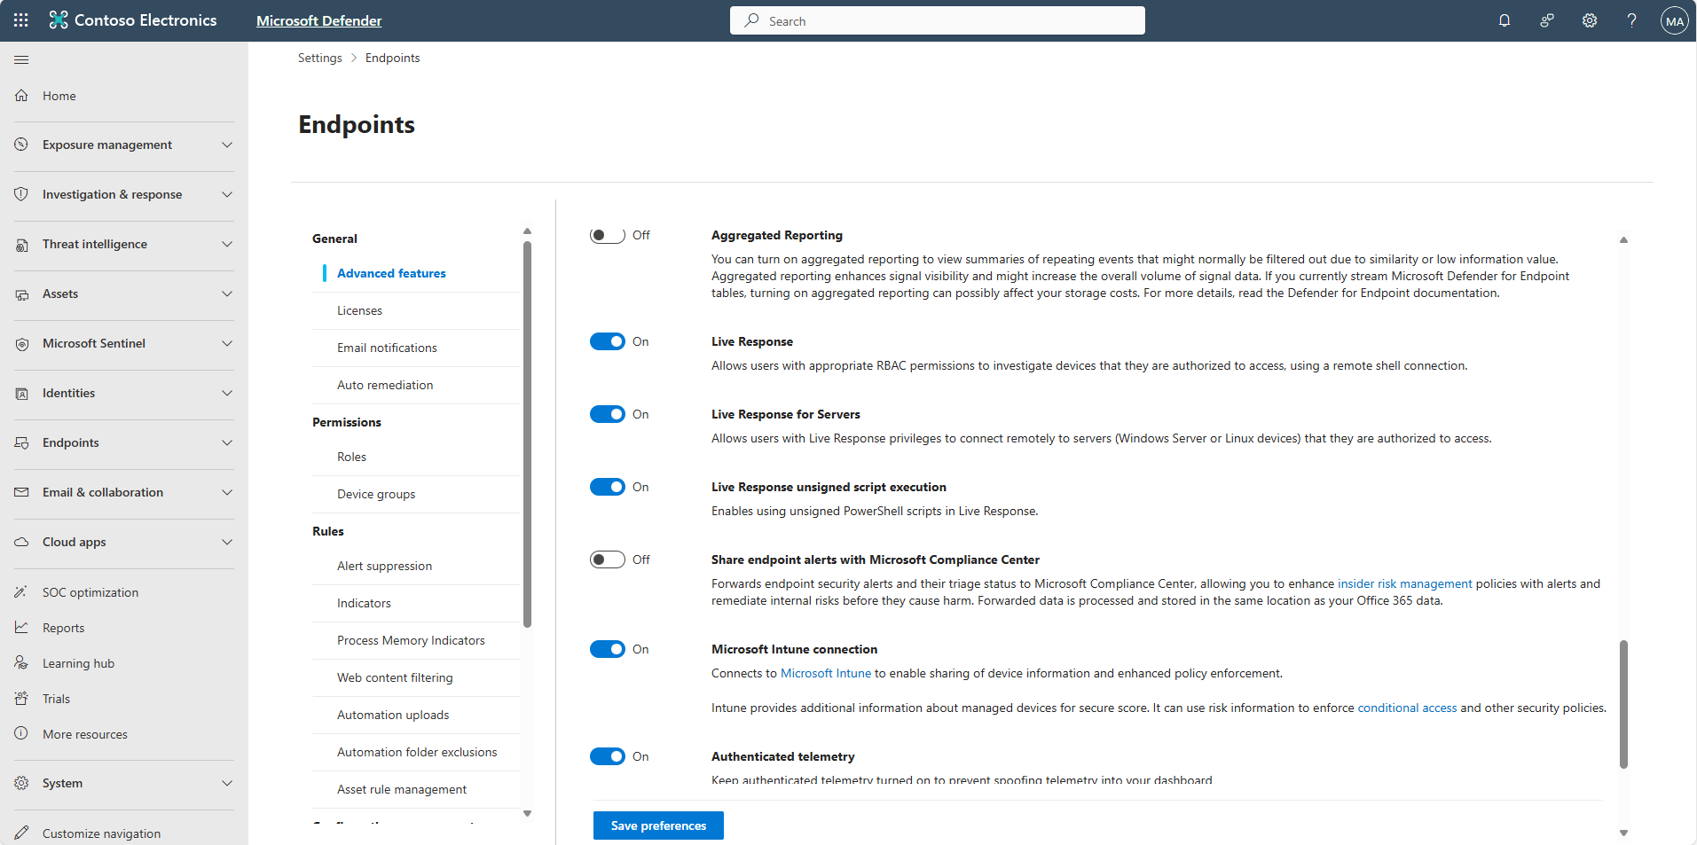Image resolution: width=1697 pixels, height=845 pixels.
Task: Expand Exposure management chevron
Action: click(x=227, y=145)
